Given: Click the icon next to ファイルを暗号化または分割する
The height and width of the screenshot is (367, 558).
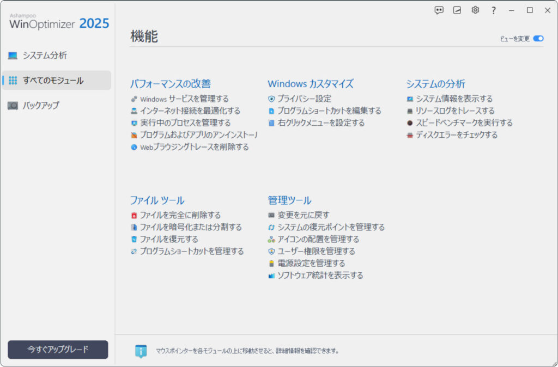Looking at the screenshot, I should tap(134, 227).
